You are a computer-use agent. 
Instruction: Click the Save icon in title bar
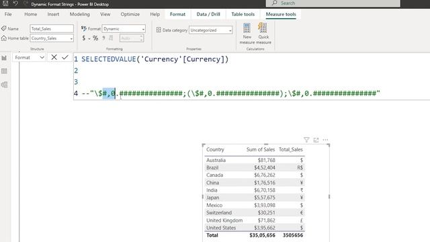[5, 3]
